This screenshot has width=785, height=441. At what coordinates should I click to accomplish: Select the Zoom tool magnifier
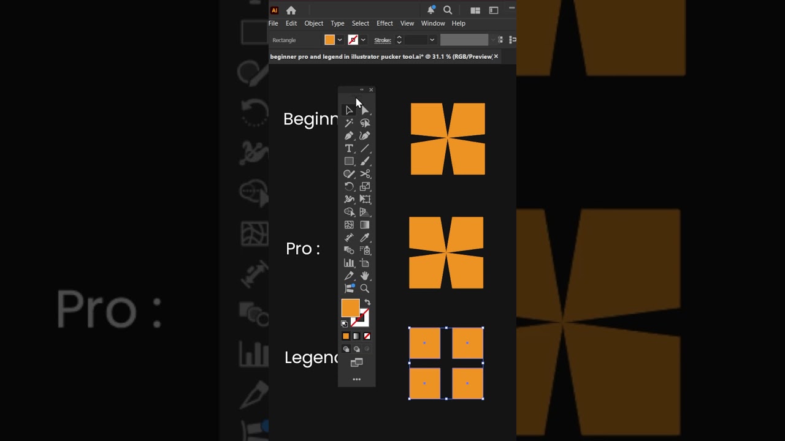365,288
